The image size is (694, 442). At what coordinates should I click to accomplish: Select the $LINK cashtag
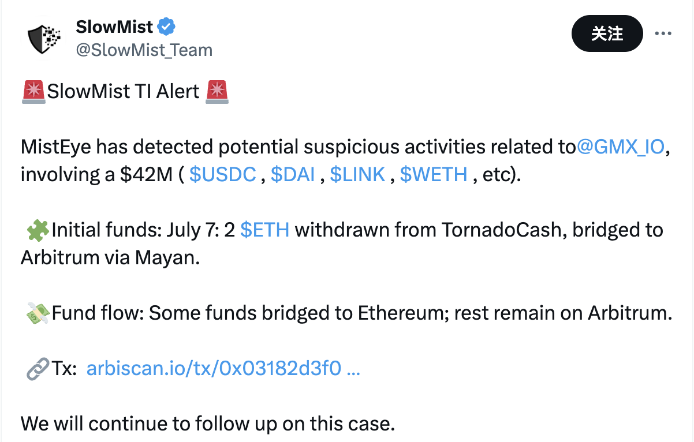click(x=357, y=175)
